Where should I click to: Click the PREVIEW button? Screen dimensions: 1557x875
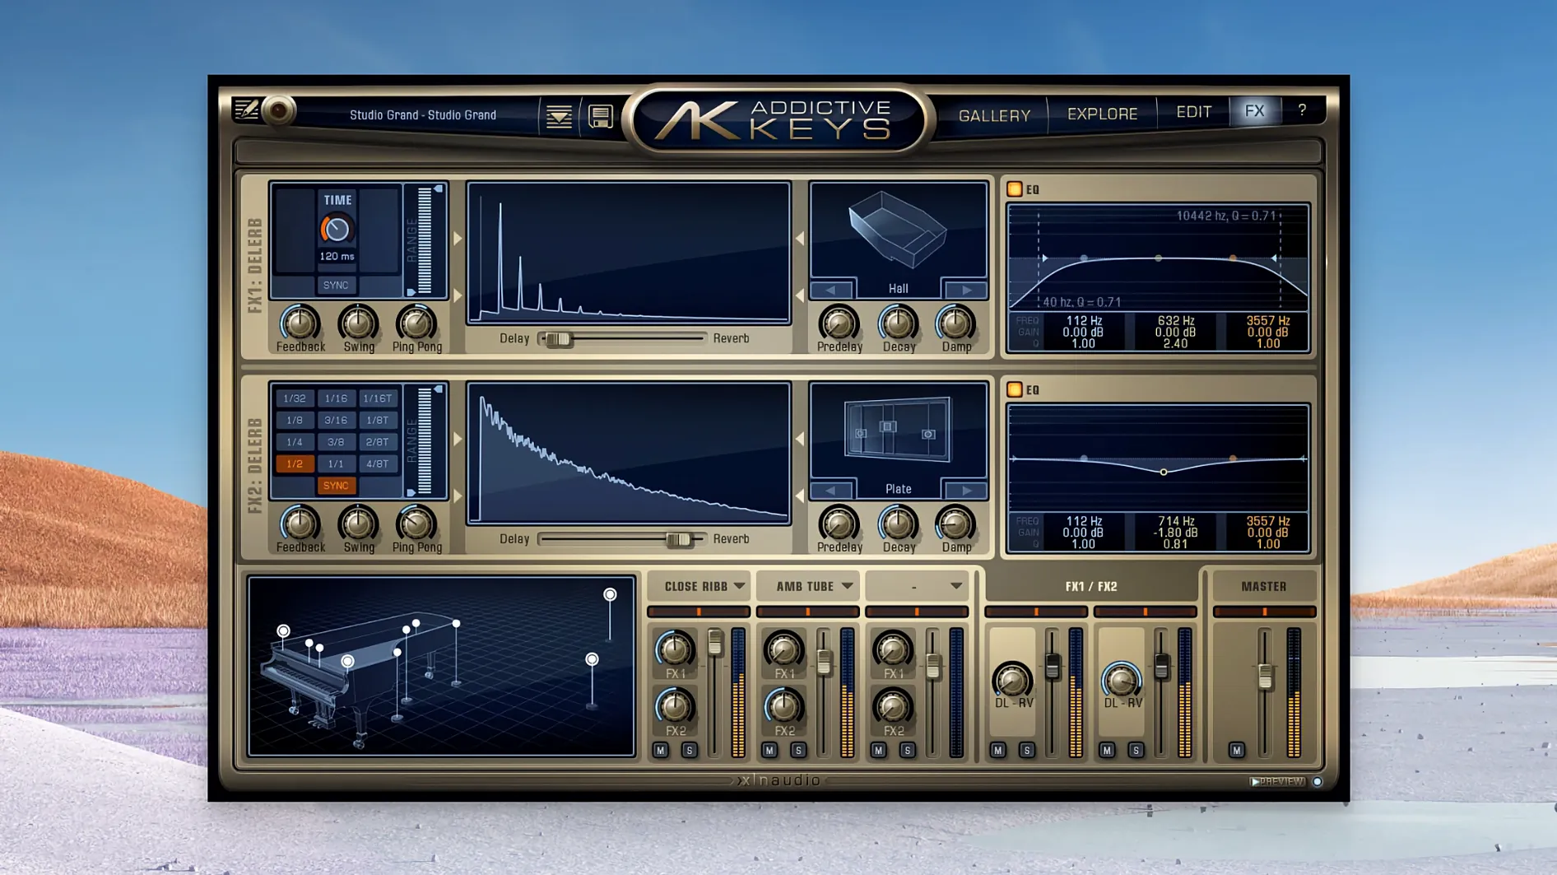[x=1277, y=781]
